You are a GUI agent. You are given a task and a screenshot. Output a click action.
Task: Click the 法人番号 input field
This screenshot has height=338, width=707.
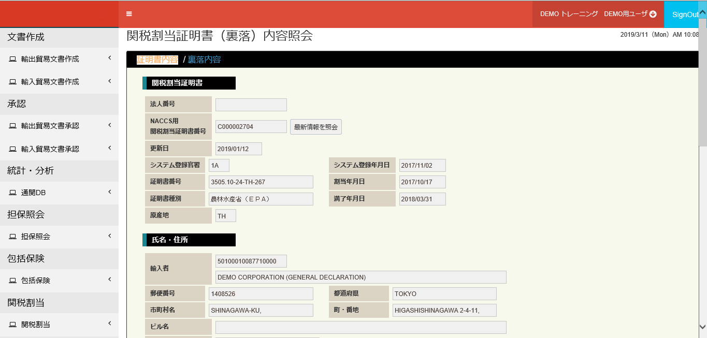(x=251, y=105)
